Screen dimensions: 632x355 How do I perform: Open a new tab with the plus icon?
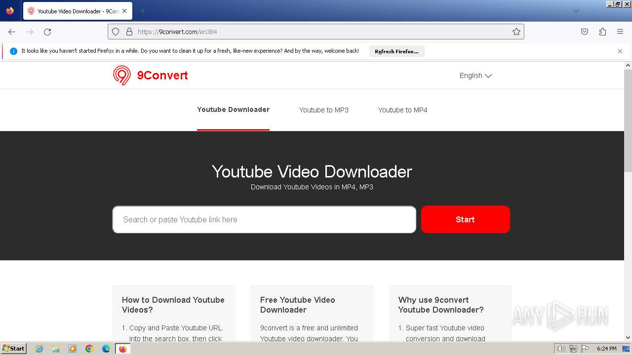(143, 11)
